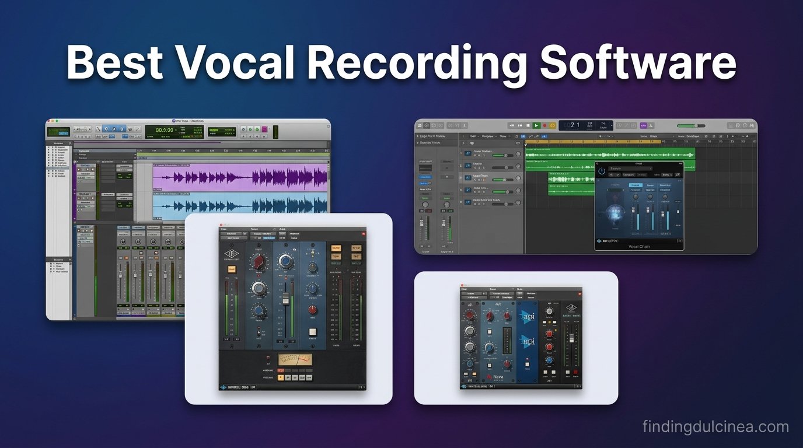Select the purple waveform clip in Pro Tools
This screenshot has height=448, width=803.
240,178
